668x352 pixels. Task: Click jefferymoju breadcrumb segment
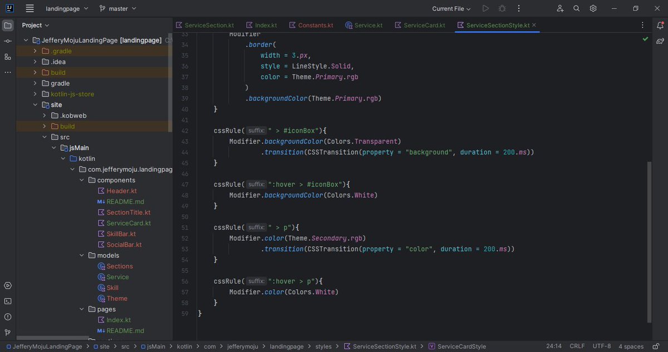[243, 346]
